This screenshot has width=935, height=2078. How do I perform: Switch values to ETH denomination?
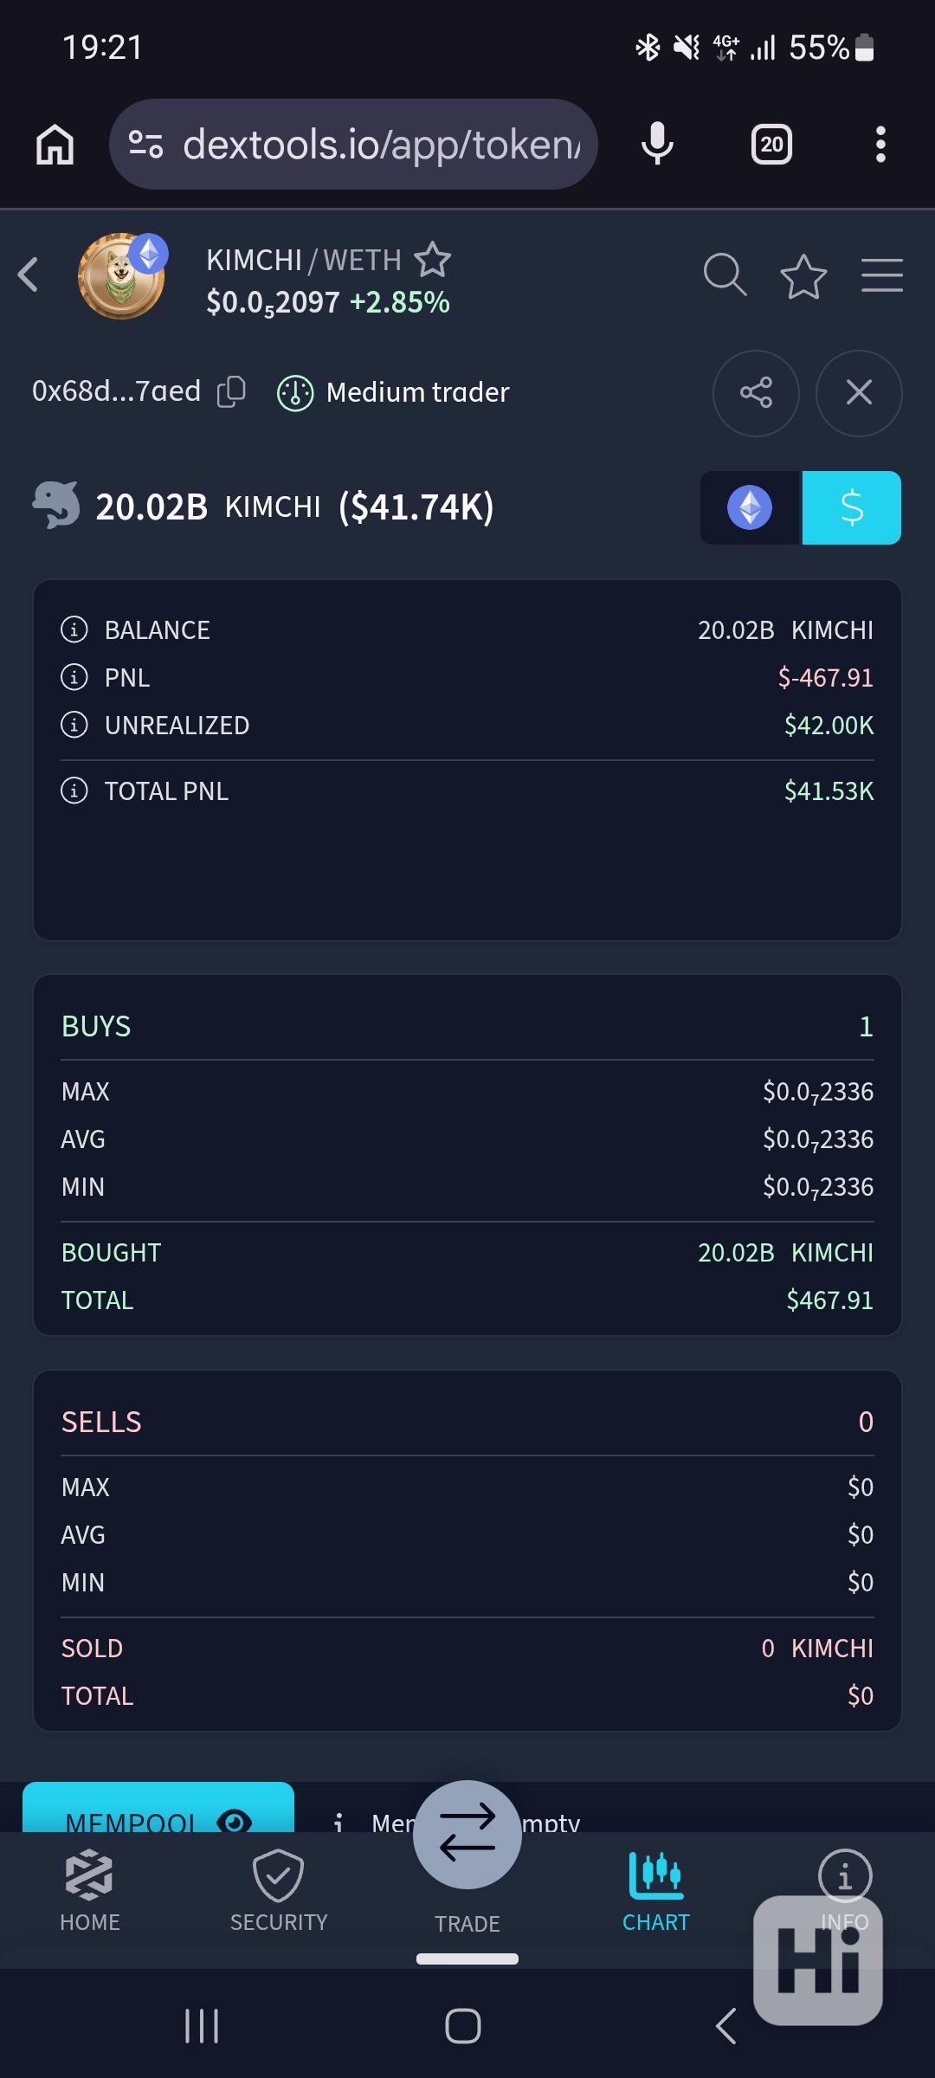pyautogui.click(x=750, y=507)
